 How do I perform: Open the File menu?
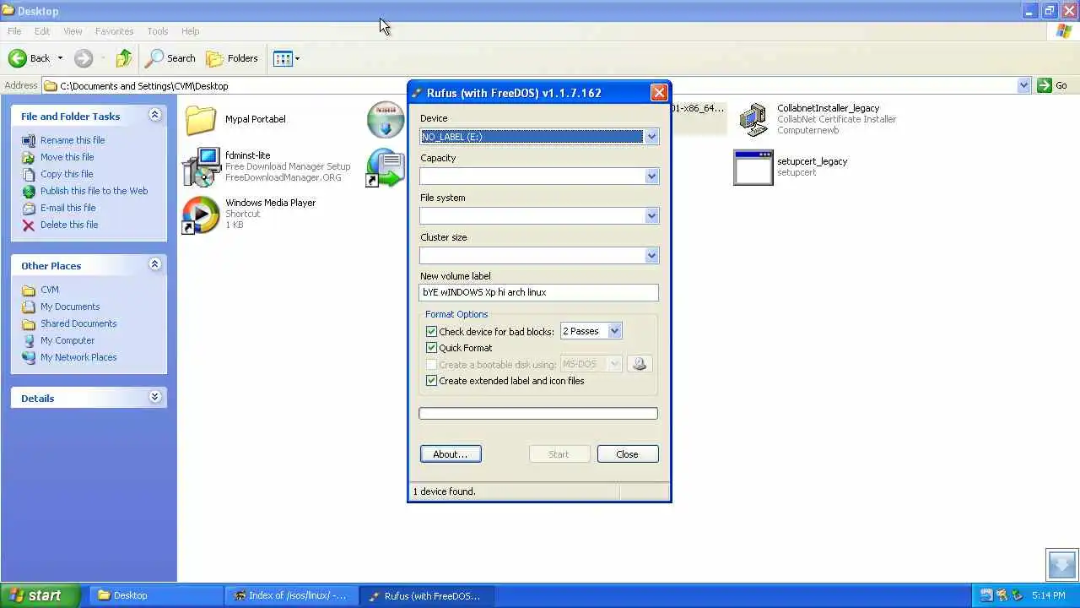[14, 31]
